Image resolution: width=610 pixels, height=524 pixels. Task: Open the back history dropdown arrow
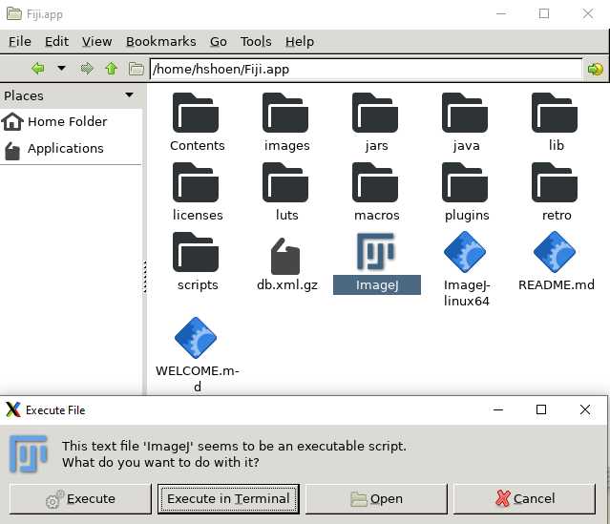61,69
